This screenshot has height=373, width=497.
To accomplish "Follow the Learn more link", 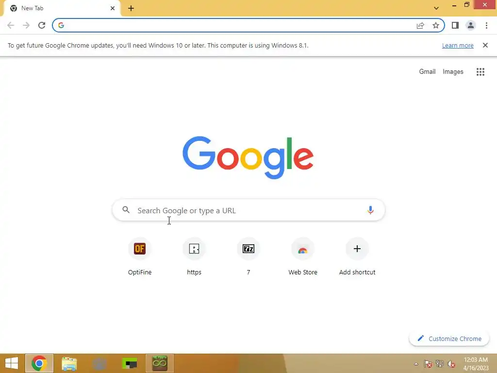I will [458, 45].
